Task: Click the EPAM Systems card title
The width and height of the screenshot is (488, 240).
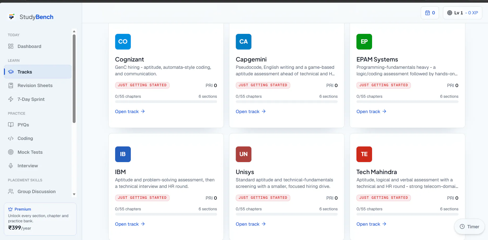Action: (x=377, y=59)
